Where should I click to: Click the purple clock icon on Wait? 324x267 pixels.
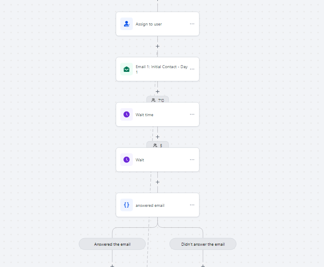tap(126, 160)
